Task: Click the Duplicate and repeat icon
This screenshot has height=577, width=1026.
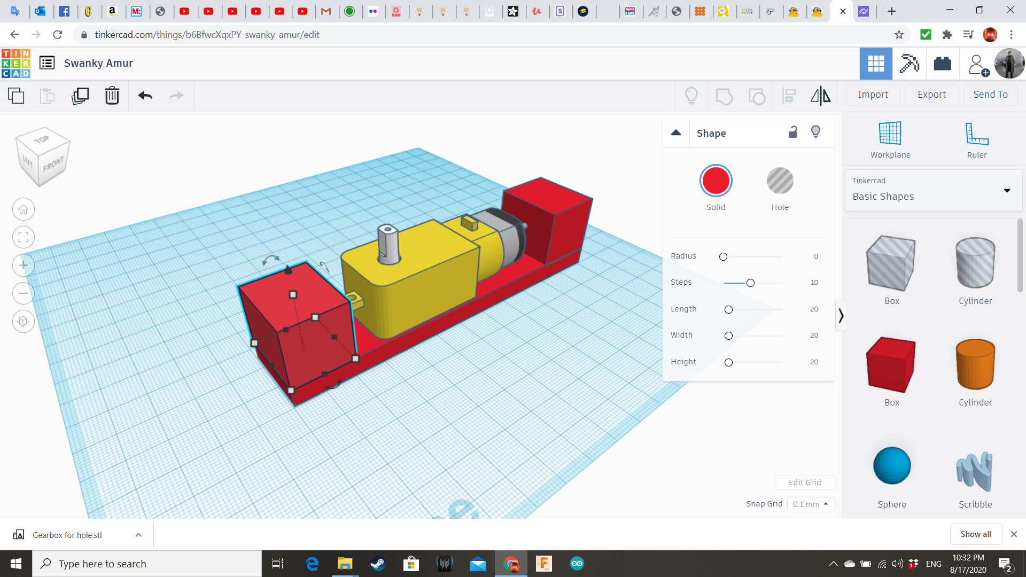Action: pos(80,96)
